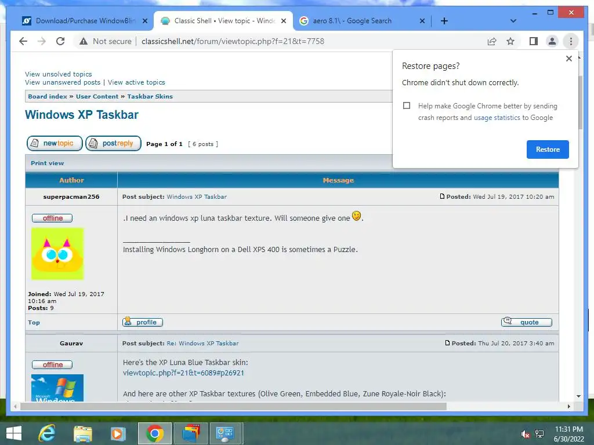Click the vertical scrollbar down arrow

[578, 396]
